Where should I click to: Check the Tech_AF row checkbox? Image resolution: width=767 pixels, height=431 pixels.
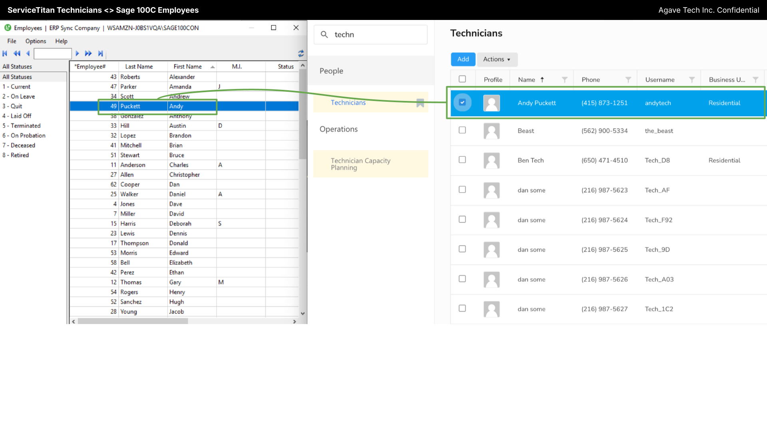(x=462, y=190)
